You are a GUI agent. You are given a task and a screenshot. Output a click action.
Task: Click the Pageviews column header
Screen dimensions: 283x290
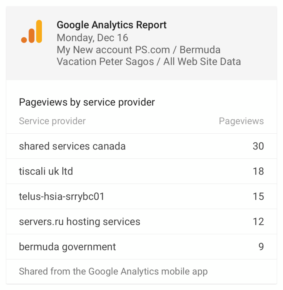[x=241, y=121]
